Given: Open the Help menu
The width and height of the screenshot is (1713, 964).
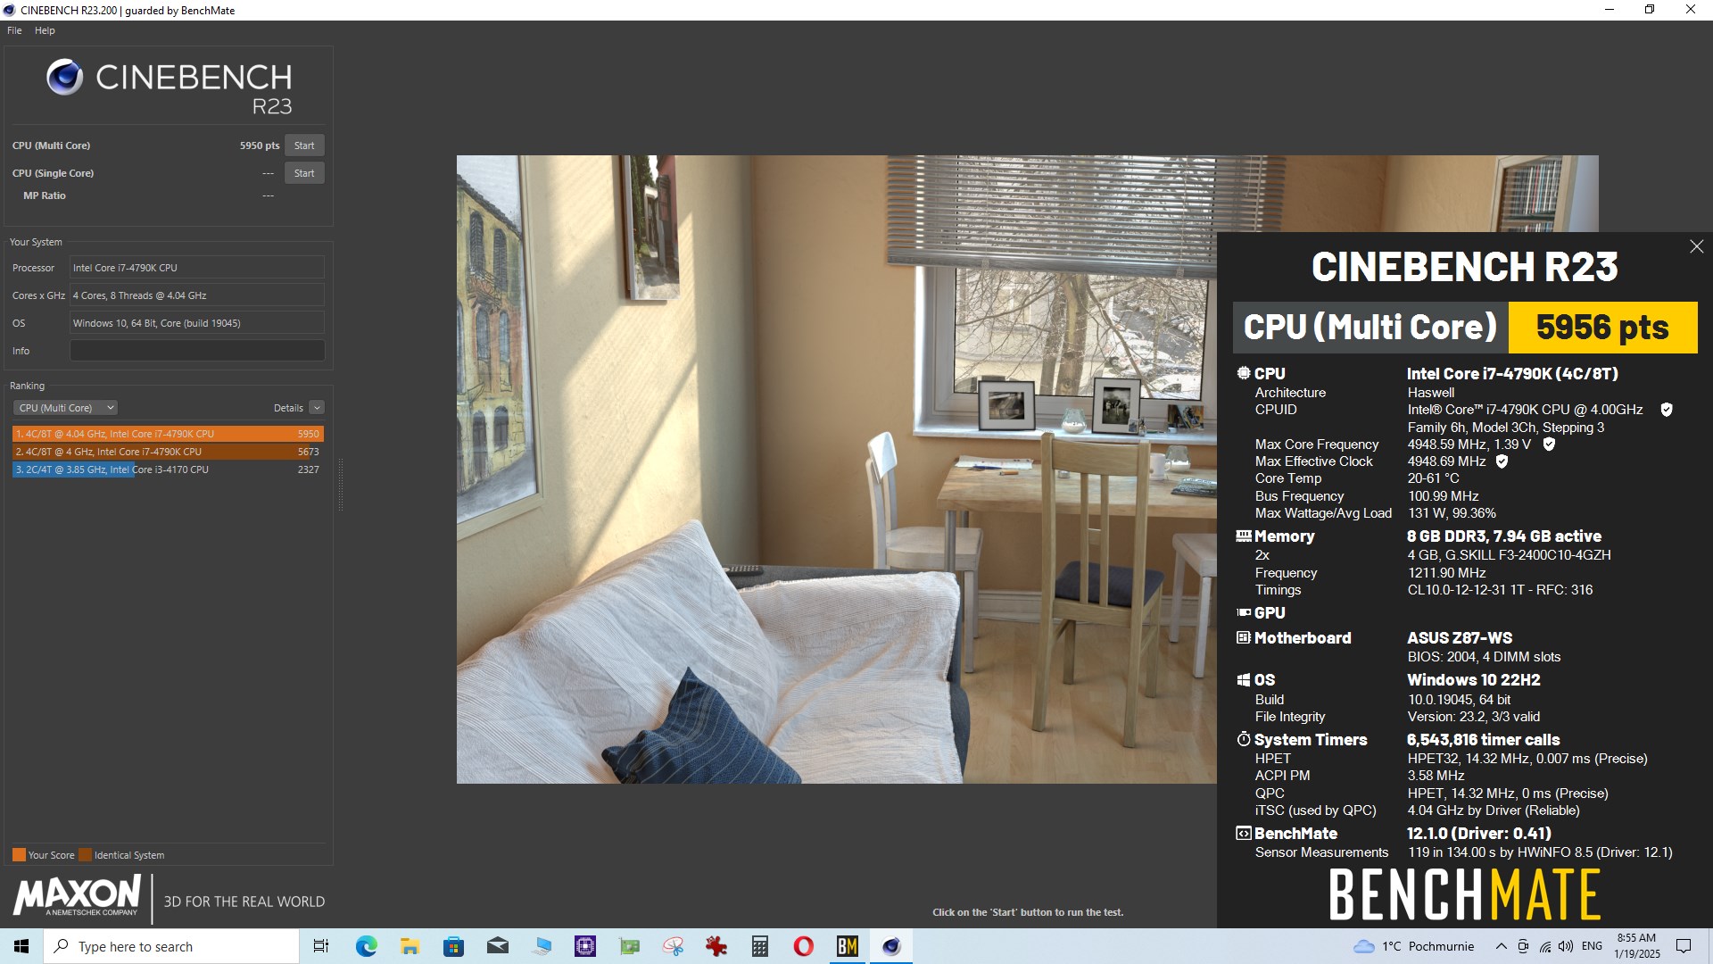Looking at the screenshot, I should pos(45,30).
